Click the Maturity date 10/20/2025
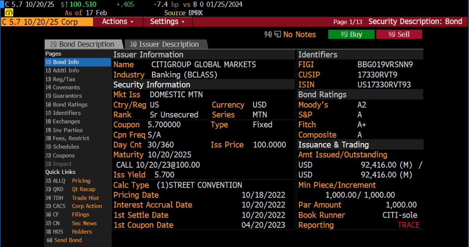This screenshot has height=247, width=469. coord(169,155)
